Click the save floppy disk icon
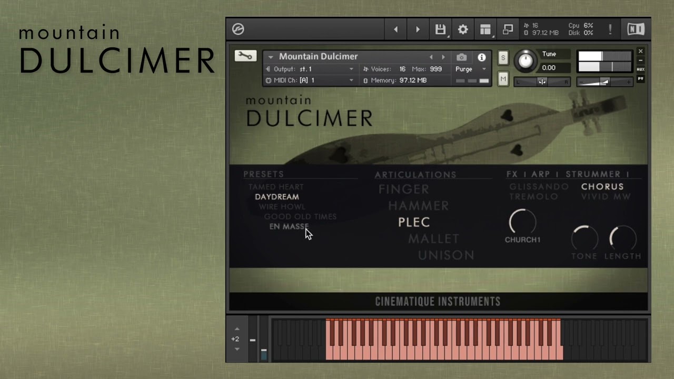Image resolution: width=674 pixels, height=379 pixels. (x=440, y=29)
